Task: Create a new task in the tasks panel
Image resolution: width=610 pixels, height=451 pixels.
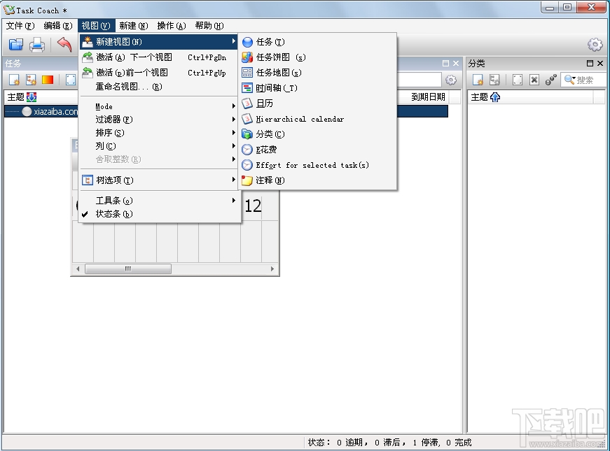Action: pos(13,79)
